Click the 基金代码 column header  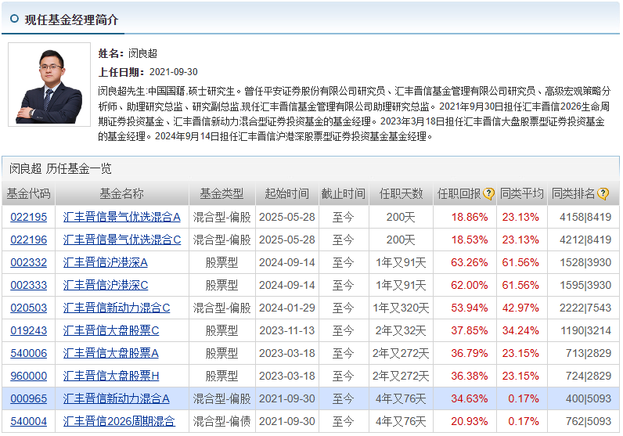(x=29, y=193)
